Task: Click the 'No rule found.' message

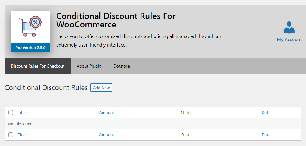Action: point(21,124)
